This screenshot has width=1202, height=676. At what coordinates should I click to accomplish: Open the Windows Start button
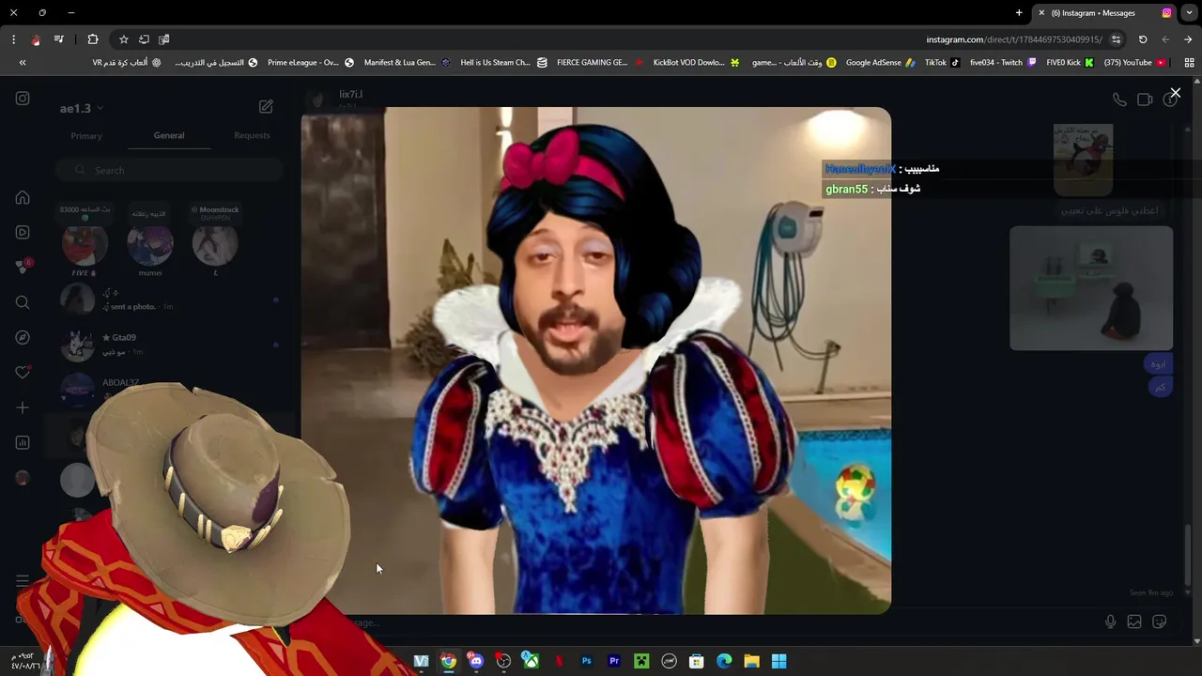pos(778,661)
